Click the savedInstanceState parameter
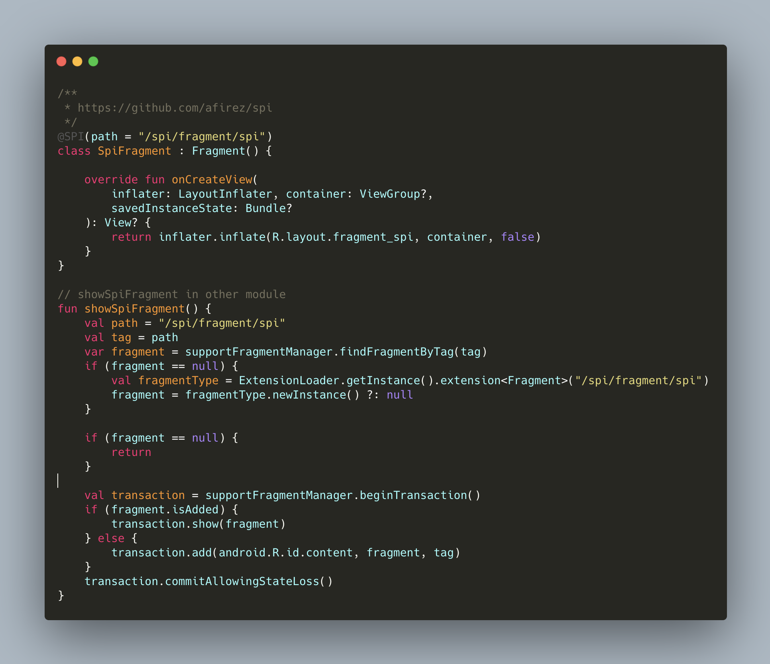 pos(171,208)
